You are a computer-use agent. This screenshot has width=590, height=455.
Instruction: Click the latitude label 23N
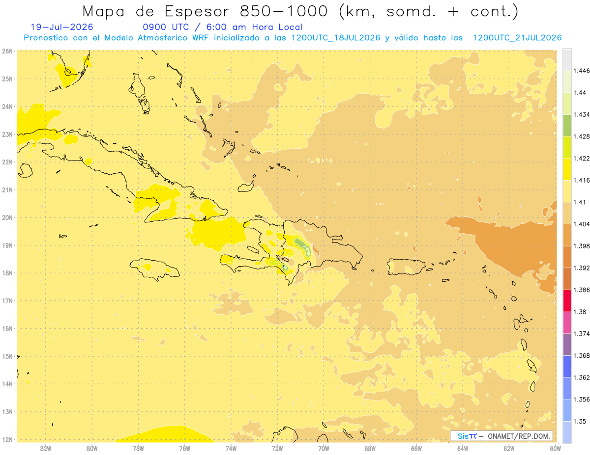click(7, 134)
